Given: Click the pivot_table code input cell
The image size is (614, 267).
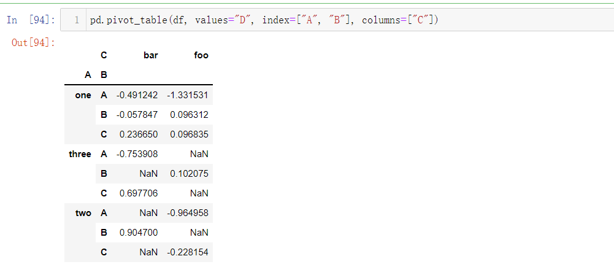Looking at the screenshot, I should pyautogui.click(x=337, y=20).
